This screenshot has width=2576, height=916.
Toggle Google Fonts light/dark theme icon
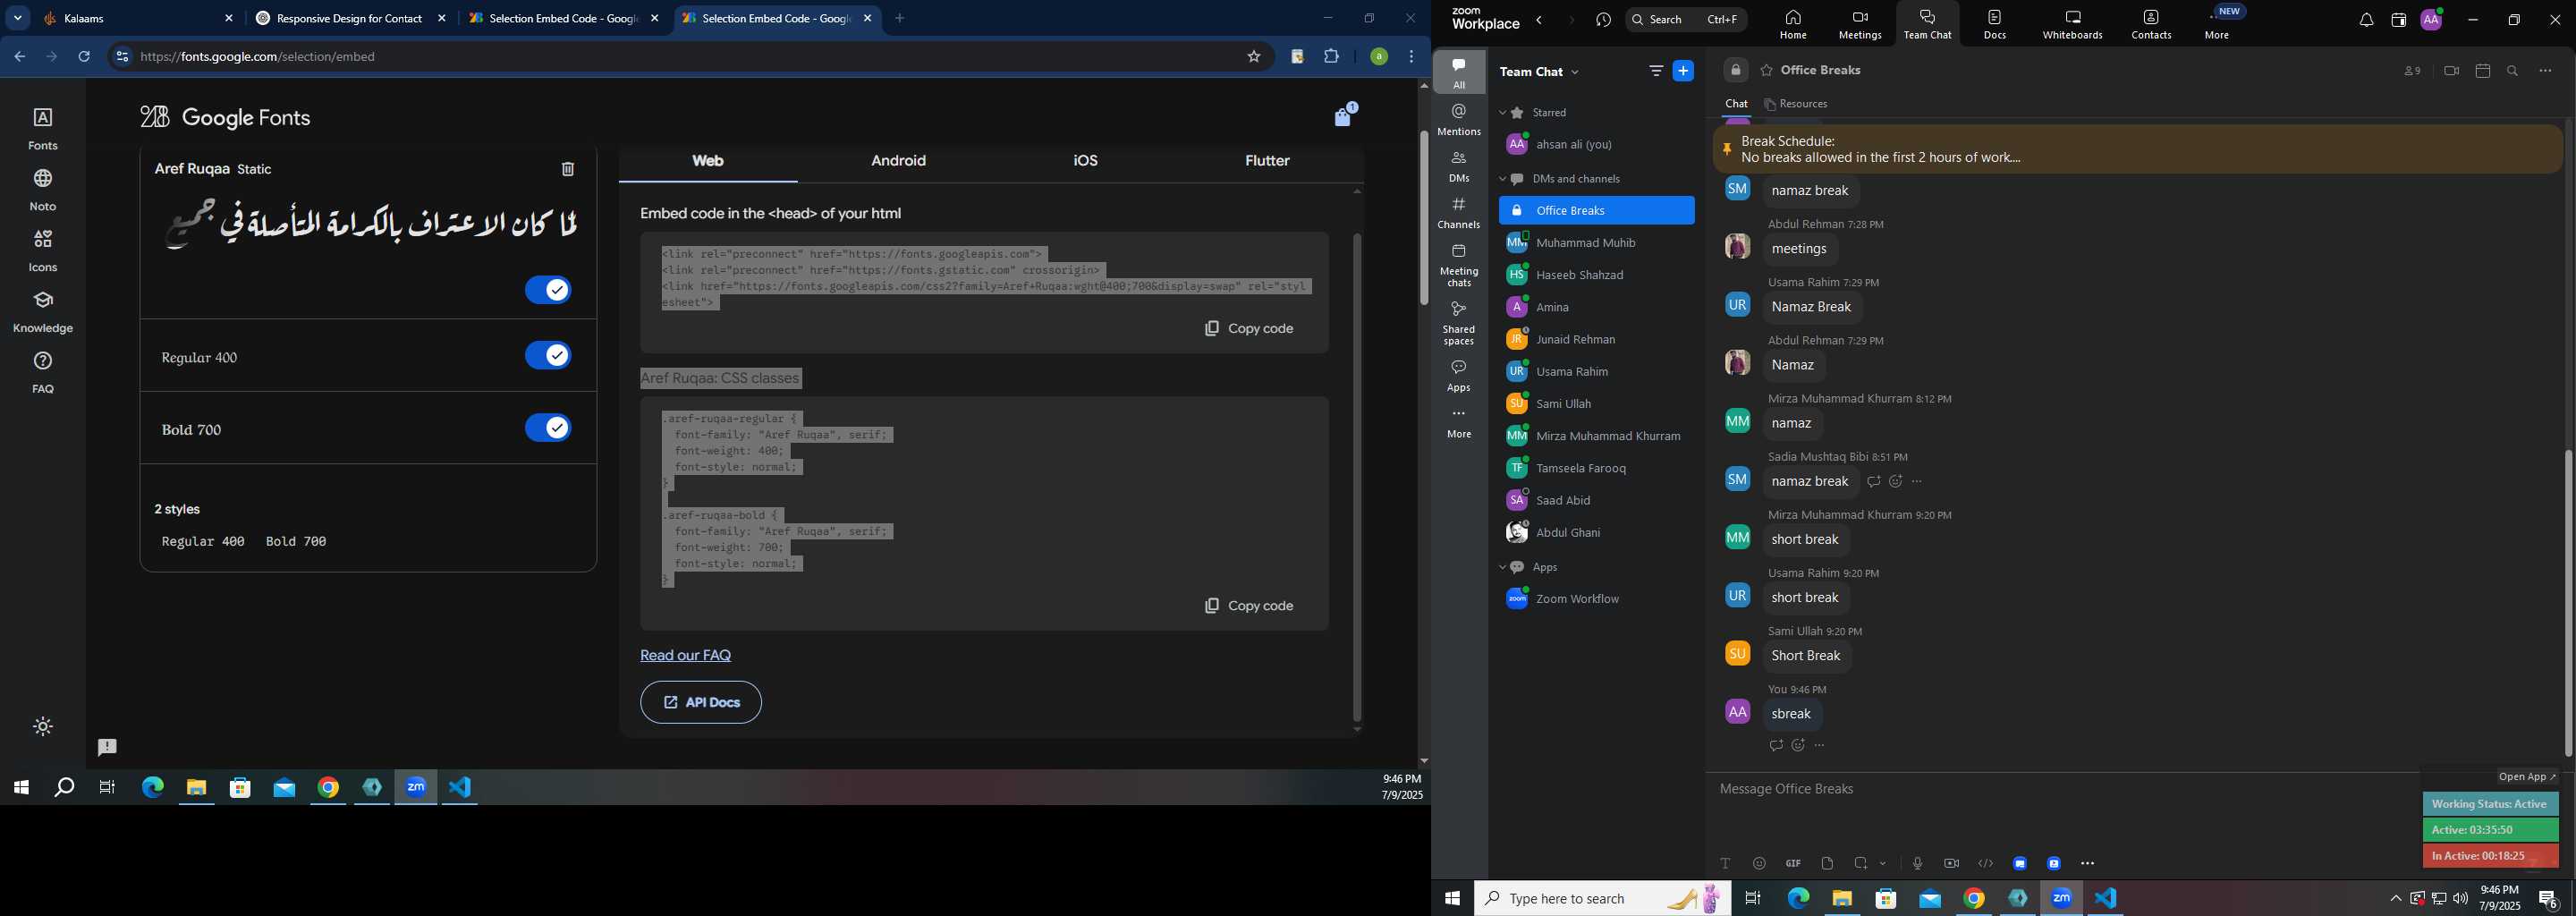[x=43, y=727]
